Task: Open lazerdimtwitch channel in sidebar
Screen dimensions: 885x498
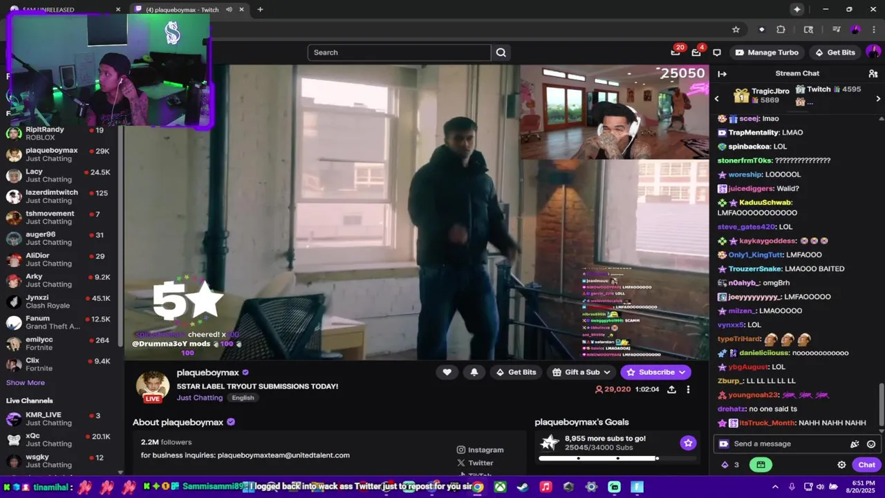Action: (x=61, y=196)
